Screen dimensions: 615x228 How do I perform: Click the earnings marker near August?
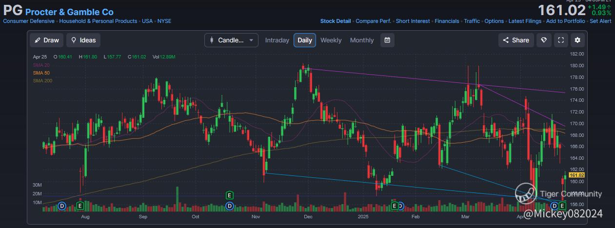tap(80, 206)
